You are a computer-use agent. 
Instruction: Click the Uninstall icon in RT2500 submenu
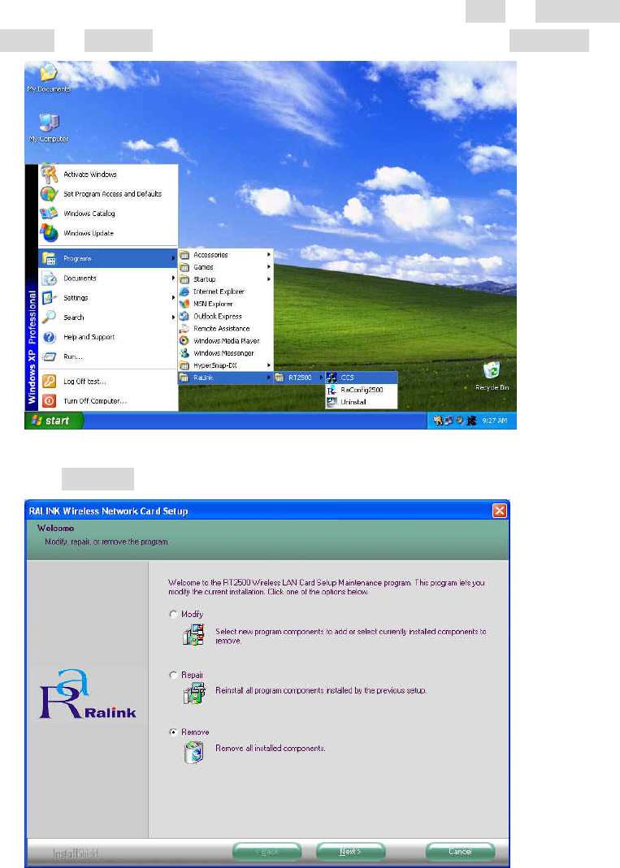tap(332, 403)
